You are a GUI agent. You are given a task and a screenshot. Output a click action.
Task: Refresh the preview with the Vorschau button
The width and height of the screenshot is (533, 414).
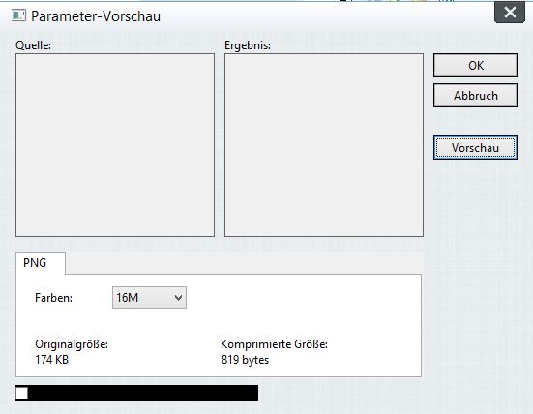coord(475,148)
